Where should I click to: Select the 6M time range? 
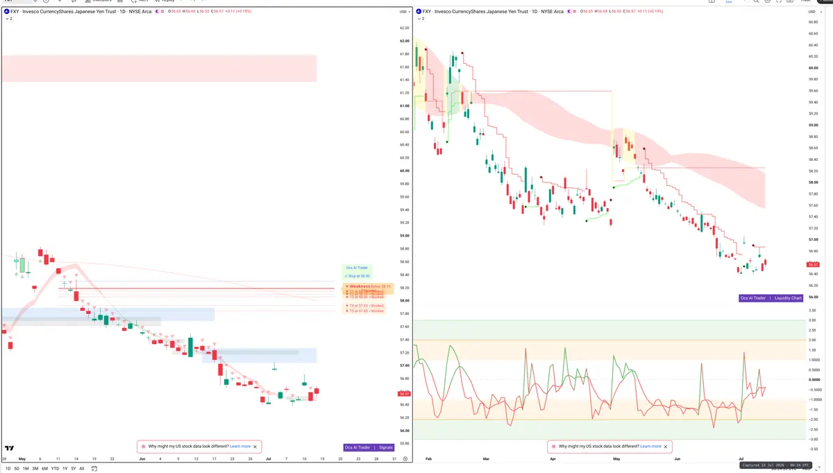coord(44,469)
